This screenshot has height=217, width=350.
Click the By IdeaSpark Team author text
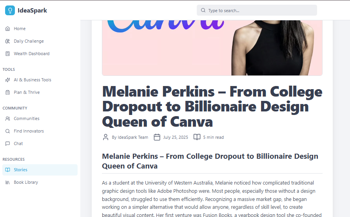tap(130, 137)
